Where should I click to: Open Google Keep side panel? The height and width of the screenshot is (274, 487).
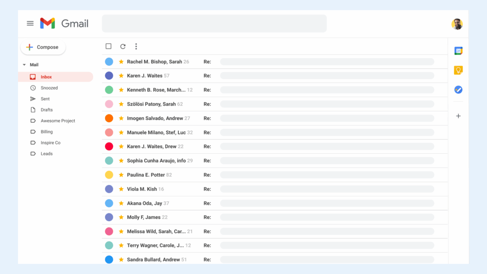(x=458, y=70)
